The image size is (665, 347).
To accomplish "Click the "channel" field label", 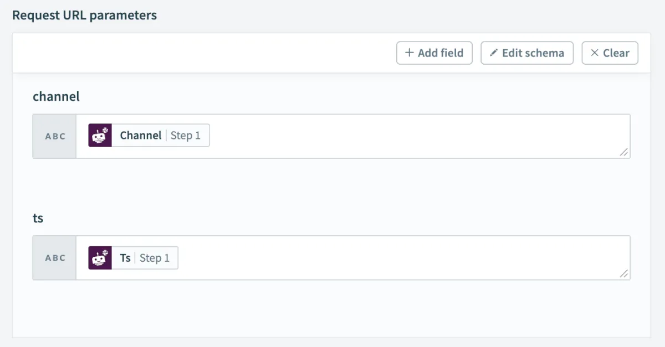I will 56,96.
